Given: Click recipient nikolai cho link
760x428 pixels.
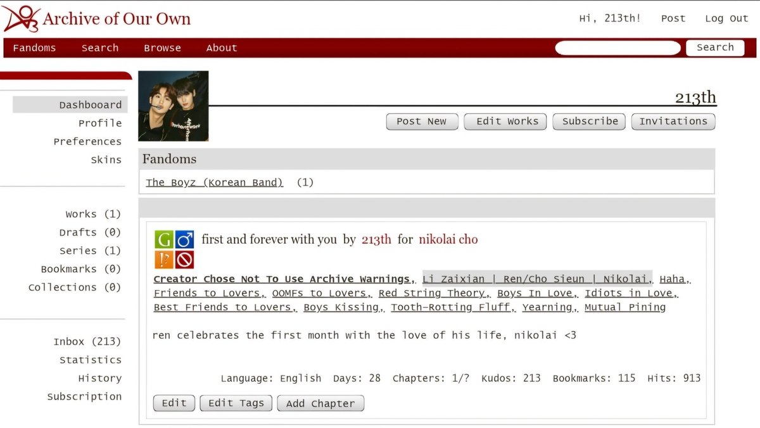Looking at the screenshot, I should tap(448, 240).
